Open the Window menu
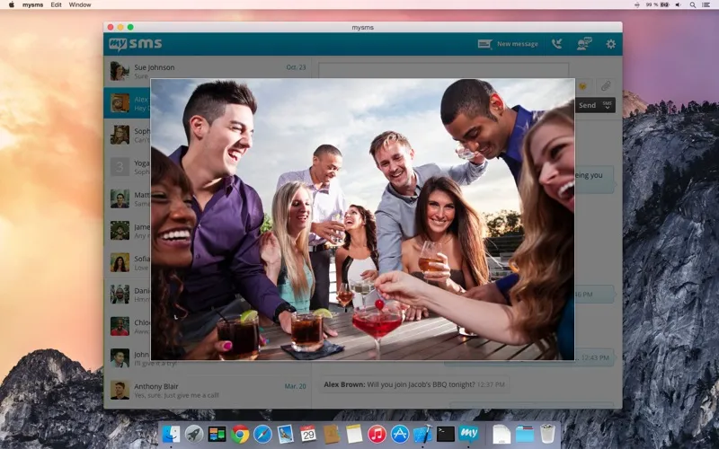This screenshot has height=449, width=719. [80, 4]
